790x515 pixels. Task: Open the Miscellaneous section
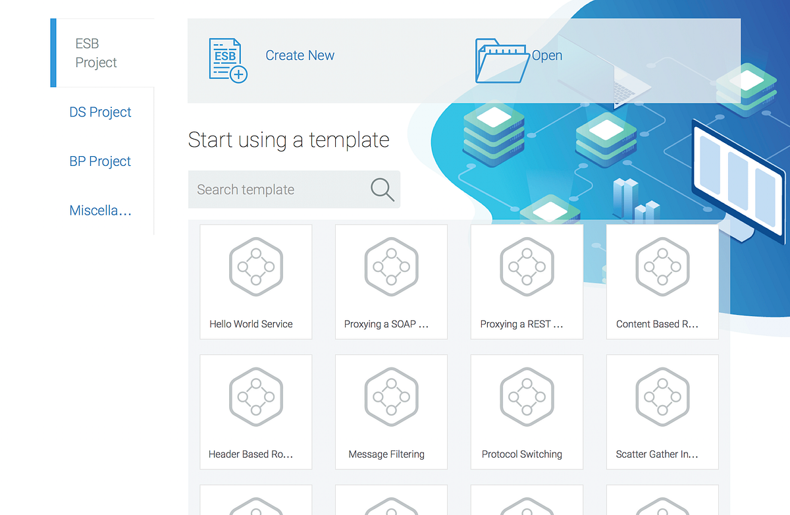100,210
